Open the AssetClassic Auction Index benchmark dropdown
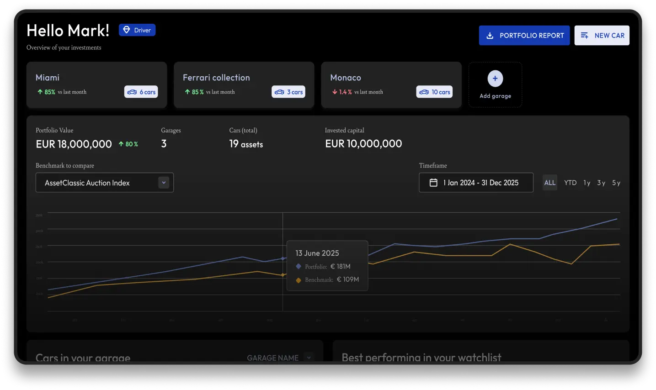656x390 pixels. 104,182
